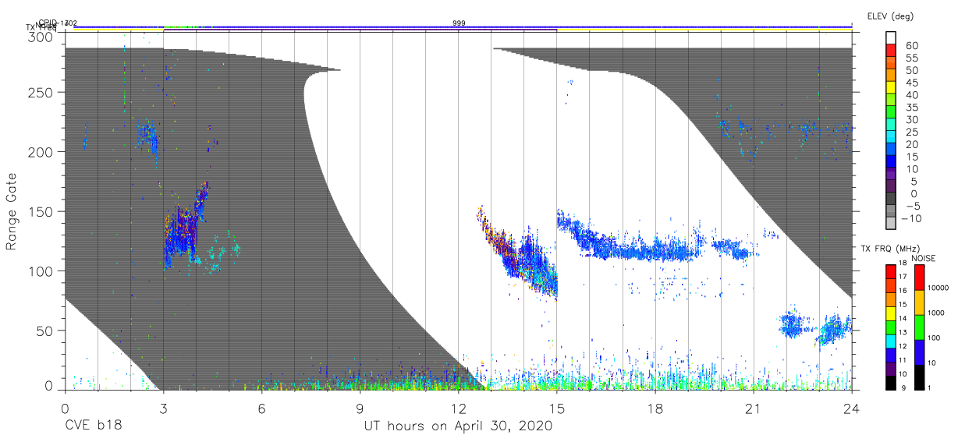The width and height of the screenshot is (958, 442).
Task: Select the blue 15 degree elevation swatch
Action: pos(892,162)
